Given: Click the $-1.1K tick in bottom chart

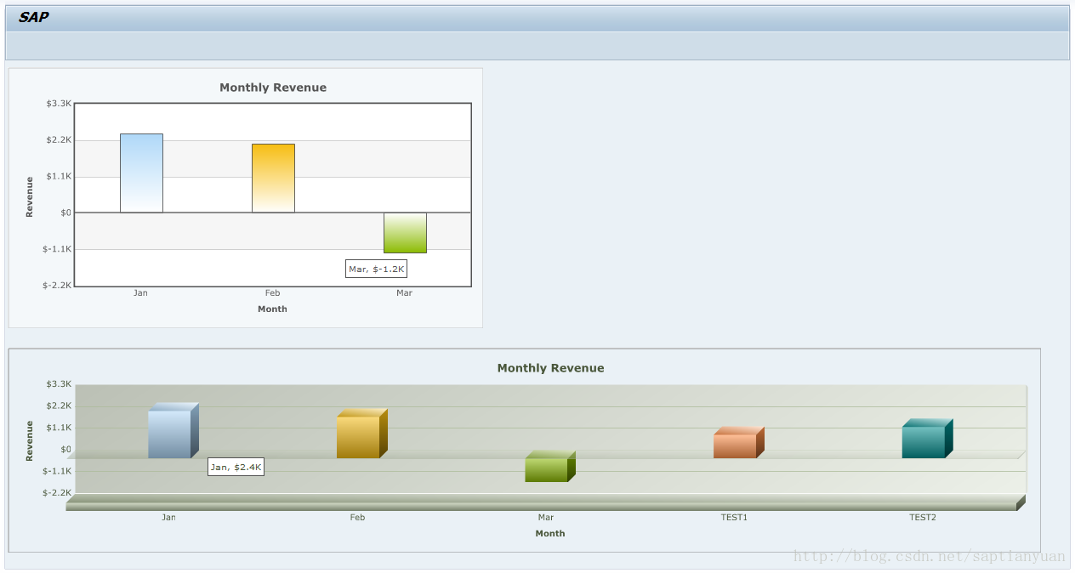Looking at the screenshot, I should [x=57, y=471].
